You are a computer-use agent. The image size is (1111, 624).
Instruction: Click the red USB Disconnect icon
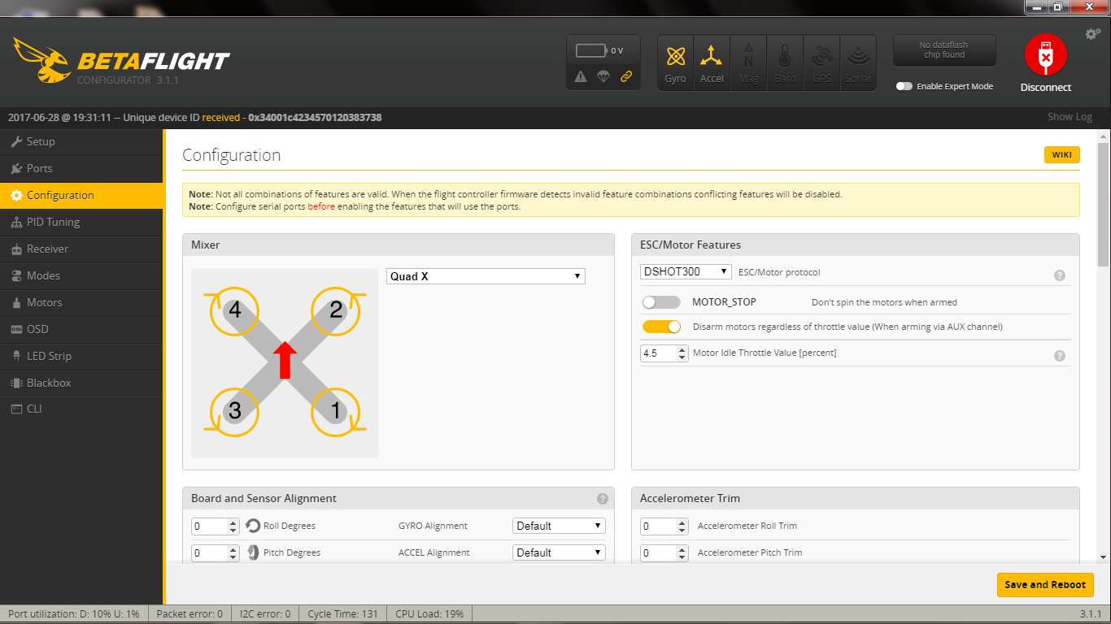tap(1045, 55)
